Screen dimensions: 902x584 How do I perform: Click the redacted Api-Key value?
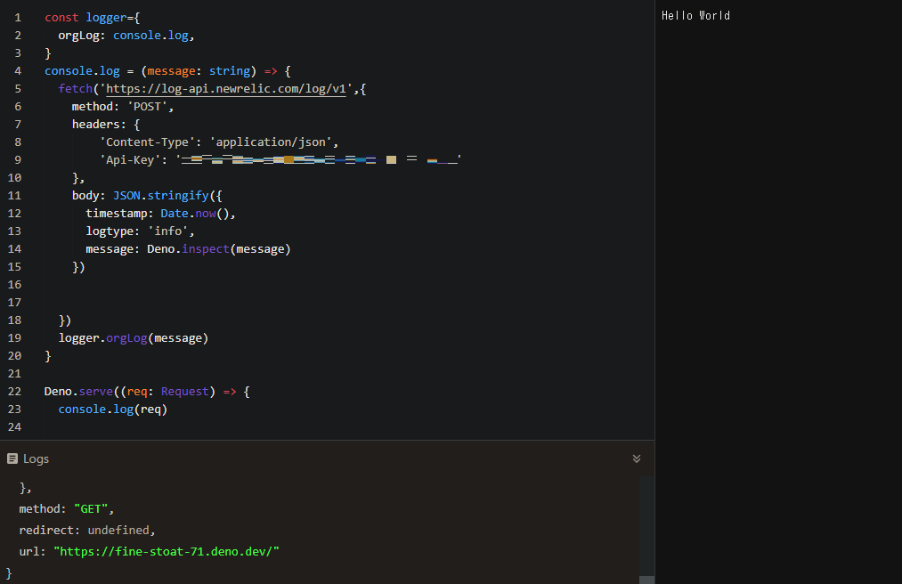320,159
